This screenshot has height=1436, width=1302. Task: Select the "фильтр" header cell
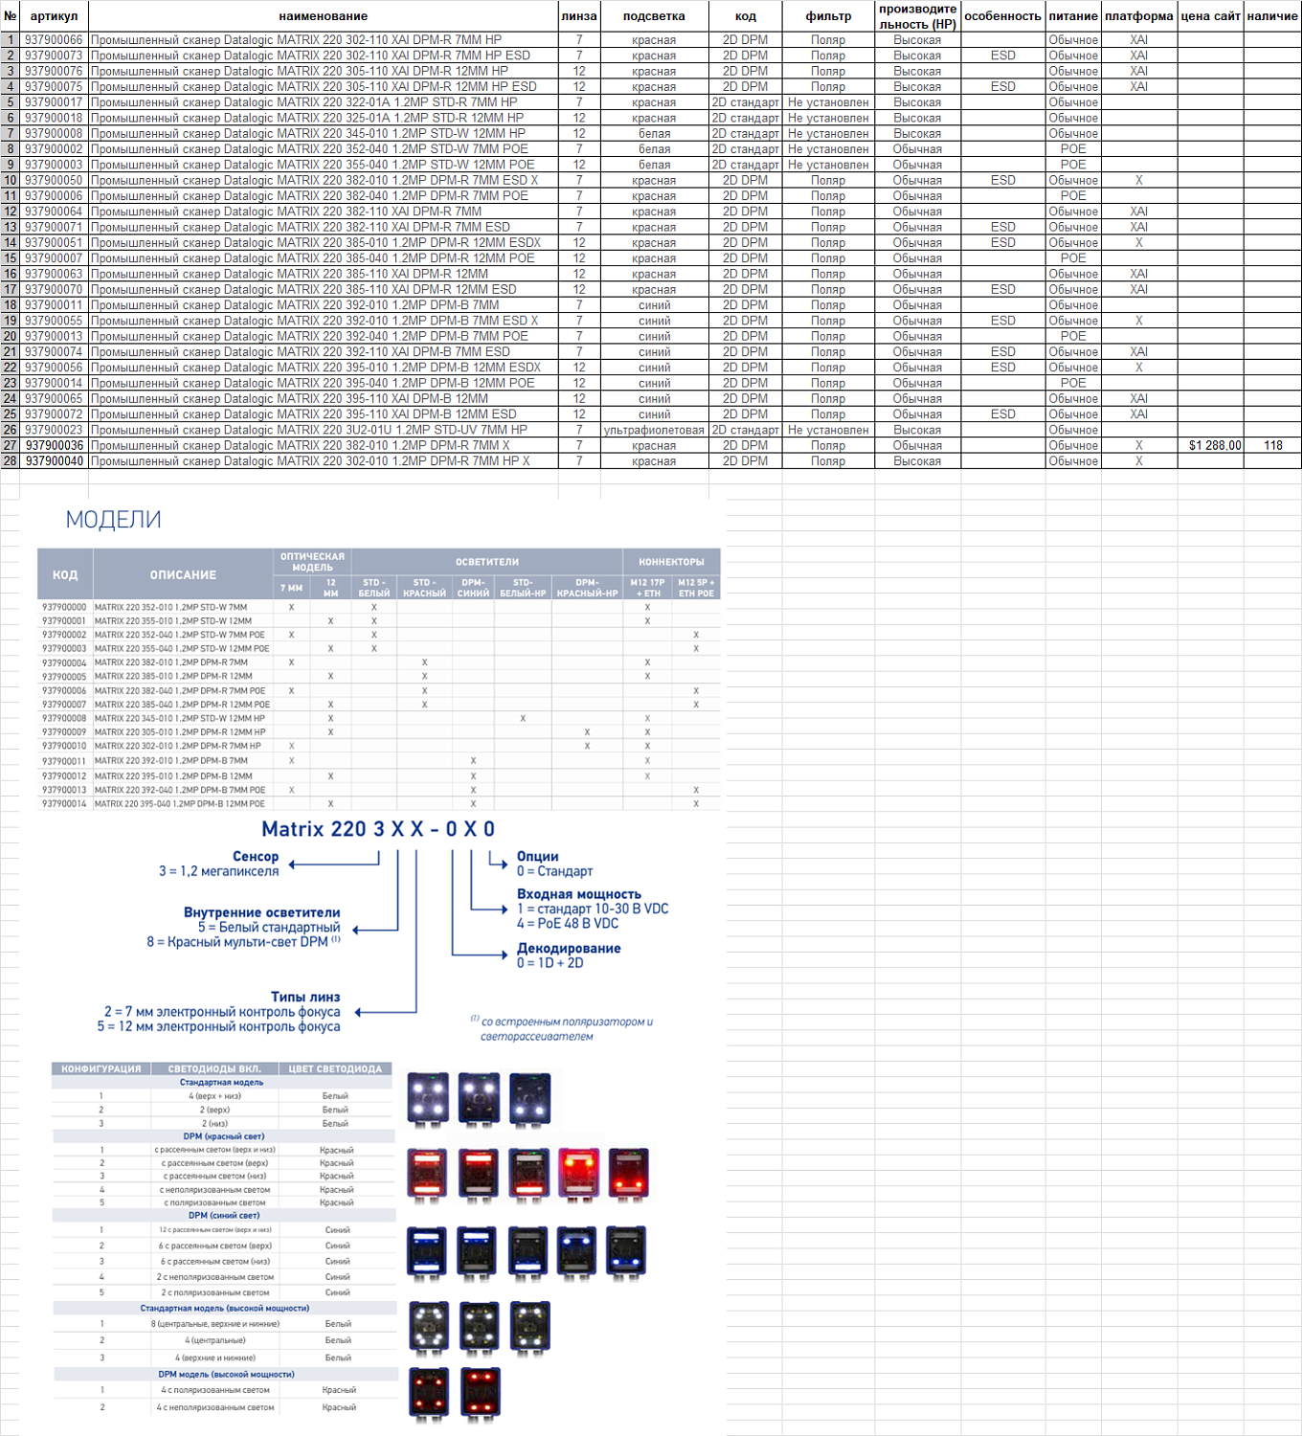[x=829, y=16]
